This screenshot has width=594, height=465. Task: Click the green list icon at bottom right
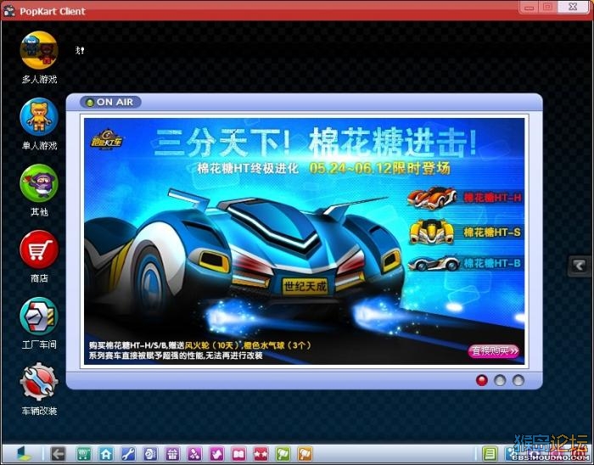pos(490,454)
